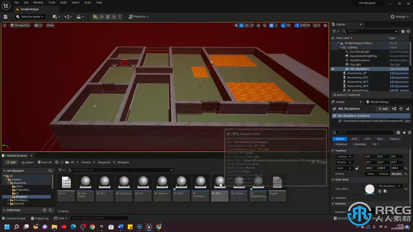
Task: Open the Cinematics clapperboard dropdown
Action: 80,16
